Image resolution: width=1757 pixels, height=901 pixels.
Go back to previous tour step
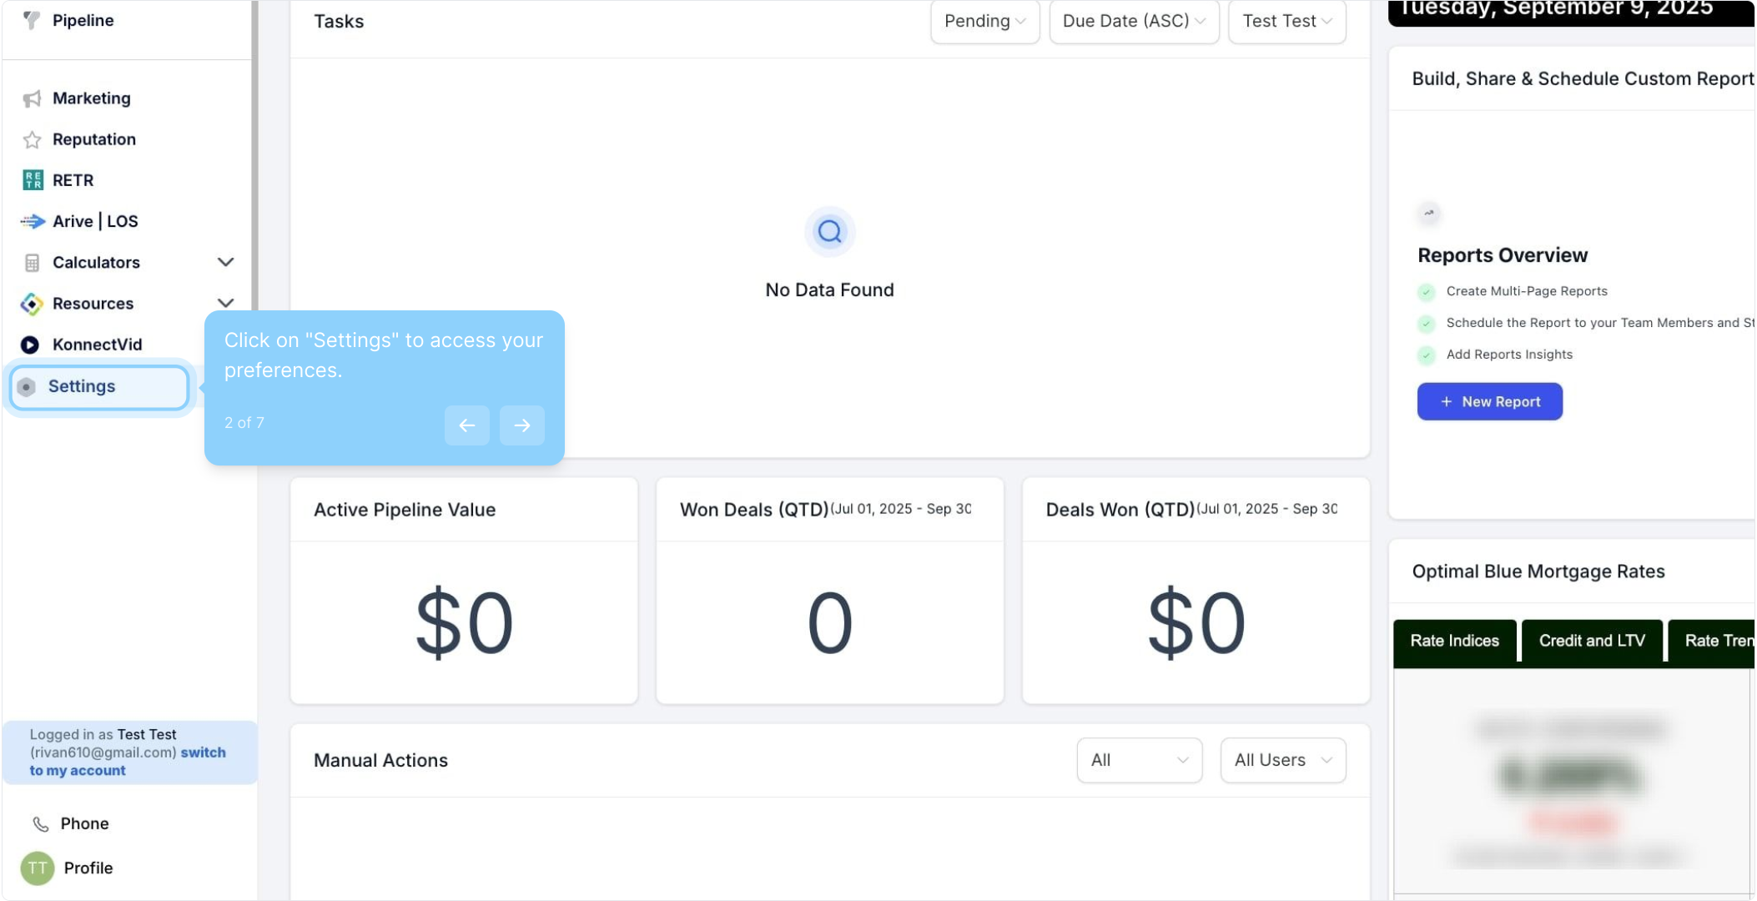[466, 425]
